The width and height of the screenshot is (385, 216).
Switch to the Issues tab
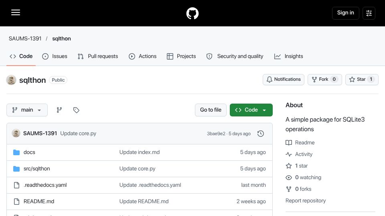pyautogui.click(x=55, y=56)
